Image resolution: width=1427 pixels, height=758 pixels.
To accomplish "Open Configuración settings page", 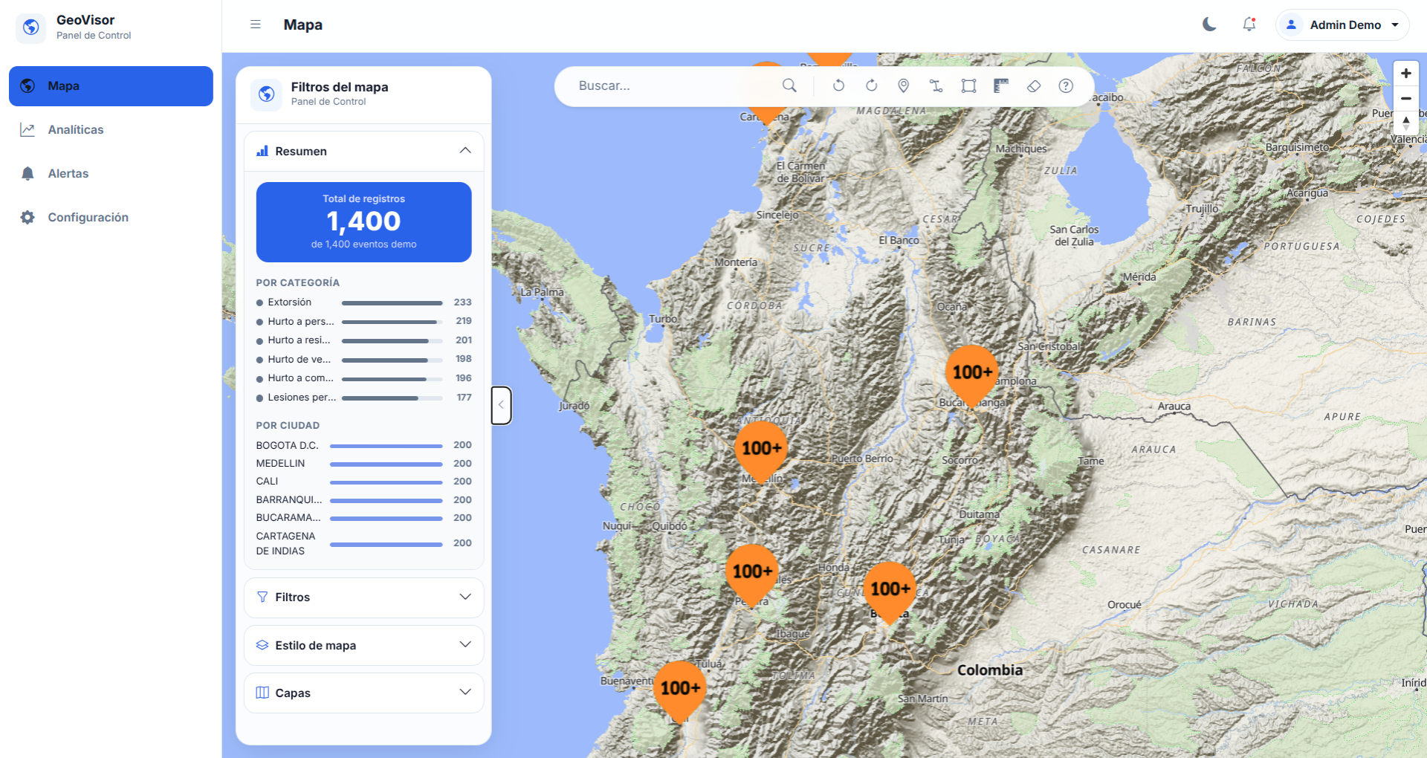I will click(x=111, y=218).
